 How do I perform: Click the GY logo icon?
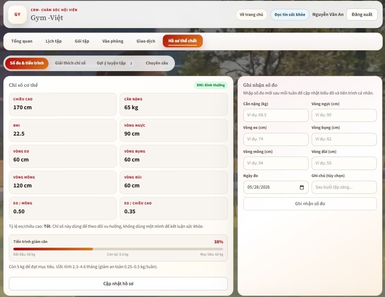click(x=17, y=14)
